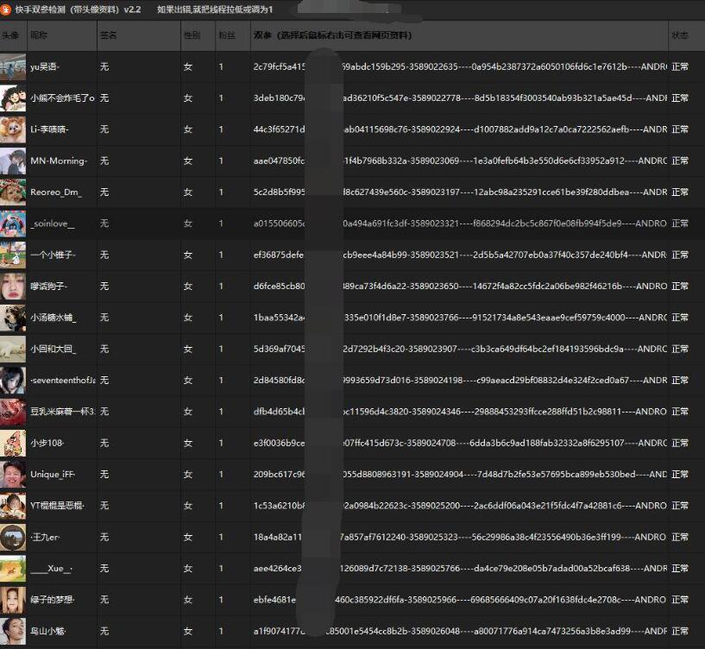Select the MN-Morning· nickname cell

coord(59,161)
